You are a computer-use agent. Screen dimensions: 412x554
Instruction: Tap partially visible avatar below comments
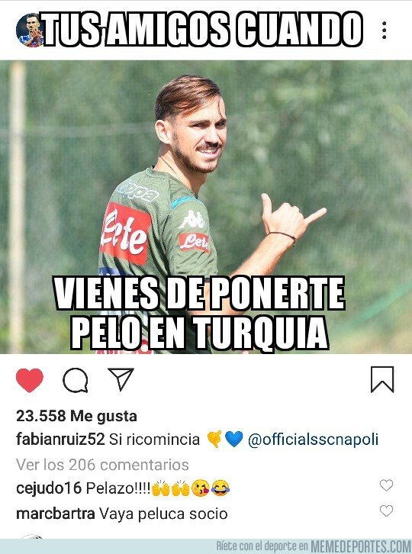click(x=32, y=536)
